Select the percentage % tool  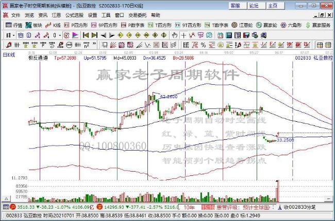tap(203, 45)
